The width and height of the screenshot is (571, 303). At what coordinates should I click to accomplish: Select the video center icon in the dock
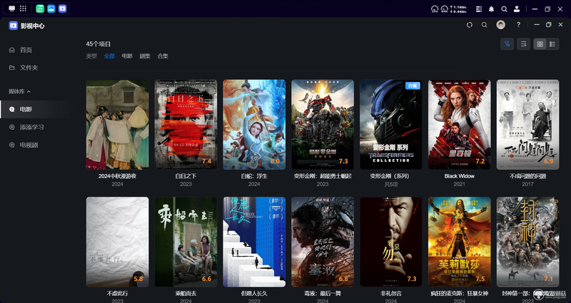click(x=63, y=9)
